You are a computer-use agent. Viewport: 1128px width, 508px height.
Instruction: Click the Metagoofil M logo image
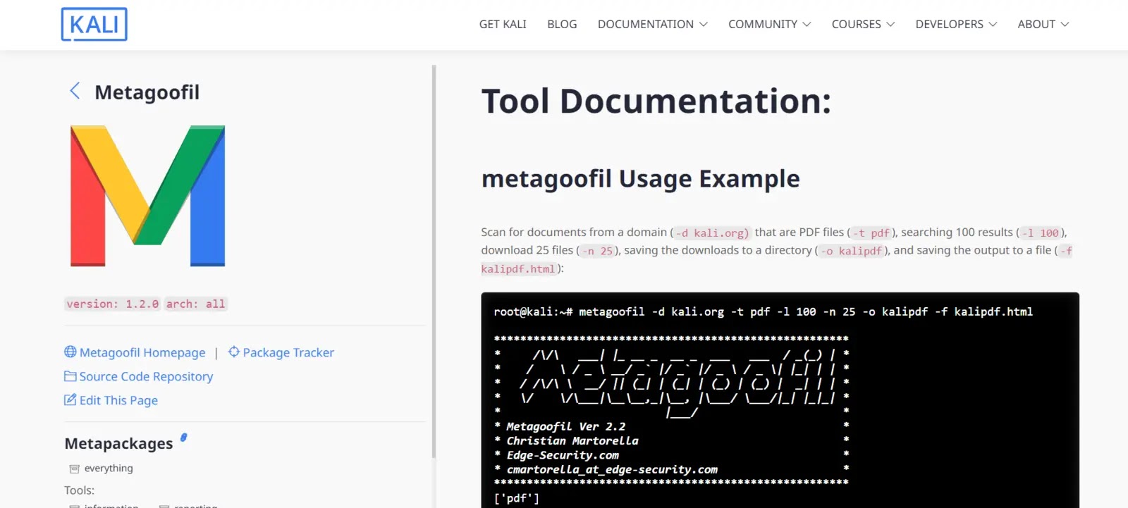click(x=148, y=196)
